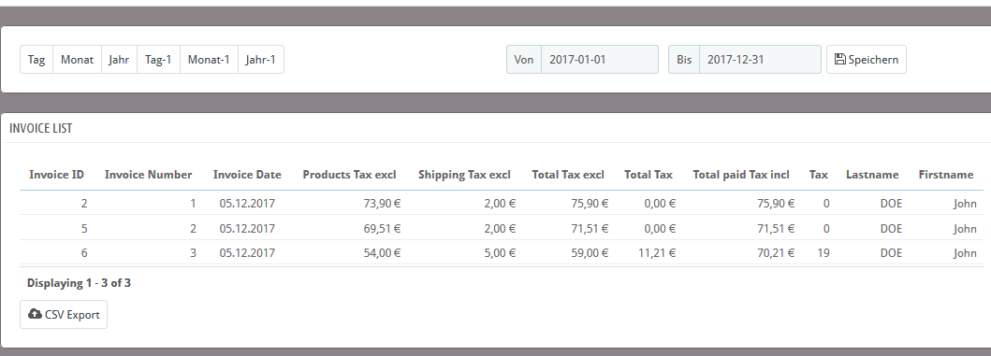Click the 75,90 € Total Tax excl cell
This screenshot has width=991, height=356.
coord(590,204)
